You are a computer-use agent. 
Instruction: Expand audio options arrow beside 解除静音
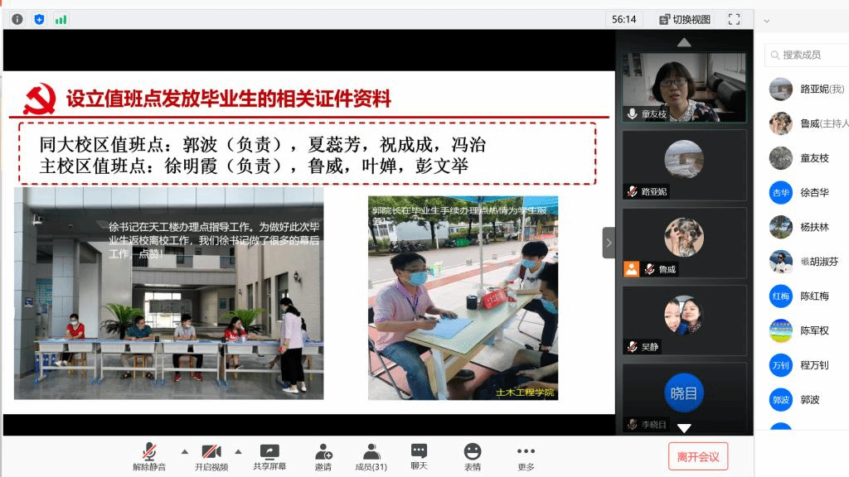(184, 451)
